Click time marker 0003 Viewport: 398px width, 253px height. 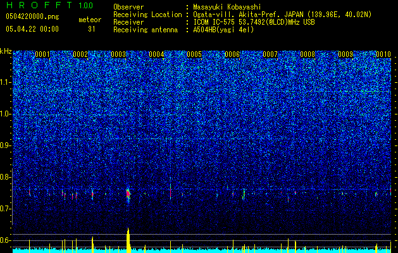click(x=118, y=54)
